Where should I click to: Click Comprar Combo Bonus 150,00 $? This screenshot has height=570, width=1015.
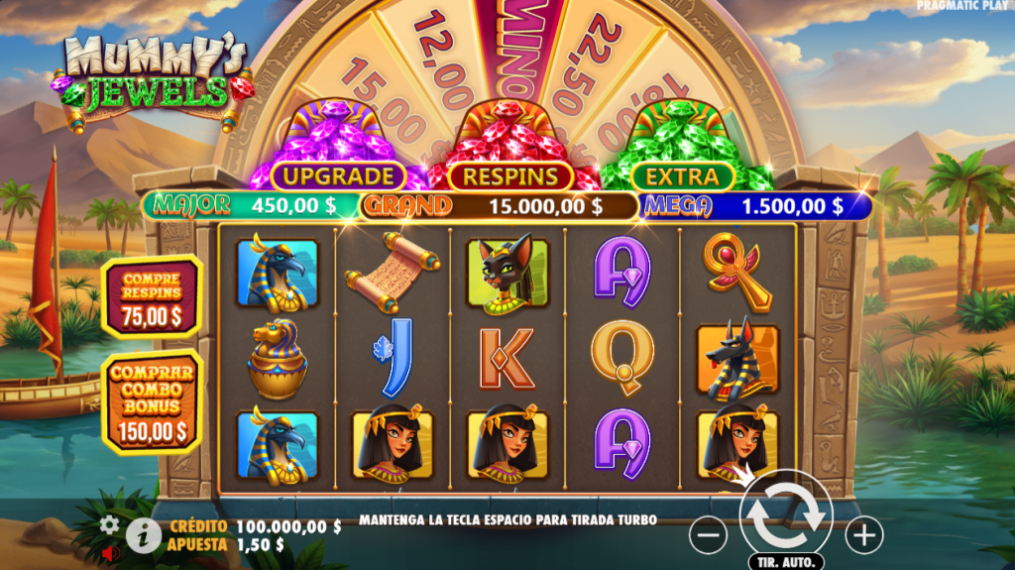tap(152, 401)
